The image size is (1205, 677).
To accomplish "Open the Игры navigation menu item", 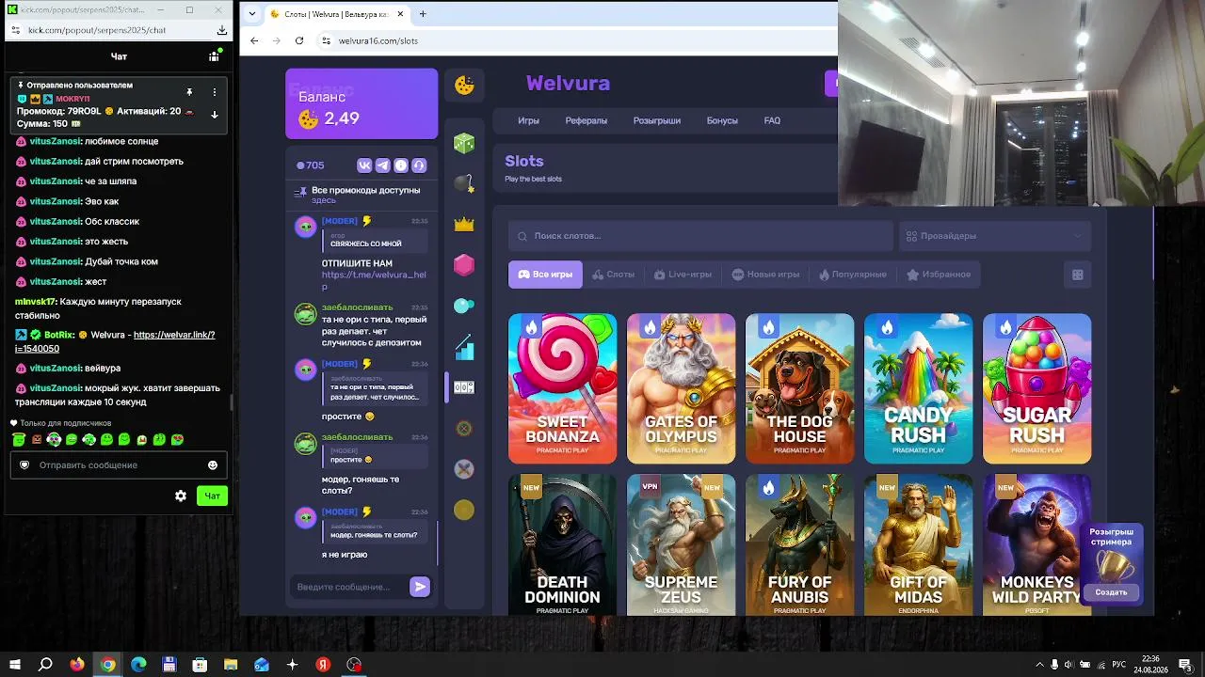I will 528,120.
